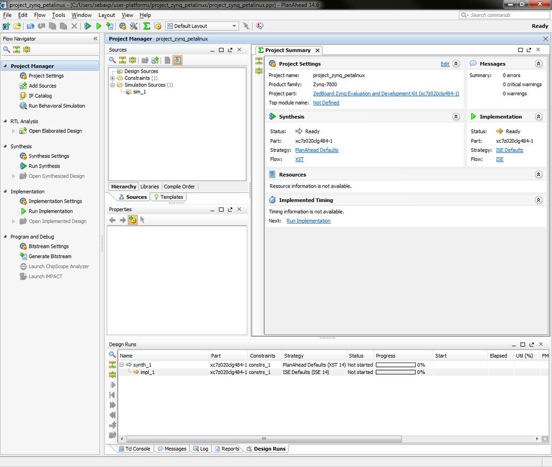Image resolution: width=552 pixels, height=467 pixels.
Task: Select sim_1 in the Sources tree
Action: pyautogui.click(x=140, y=92)
